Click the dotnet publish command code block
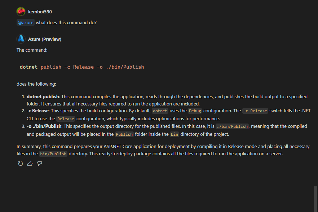Screen dimensions: 318x212 [x=82, y=67]
